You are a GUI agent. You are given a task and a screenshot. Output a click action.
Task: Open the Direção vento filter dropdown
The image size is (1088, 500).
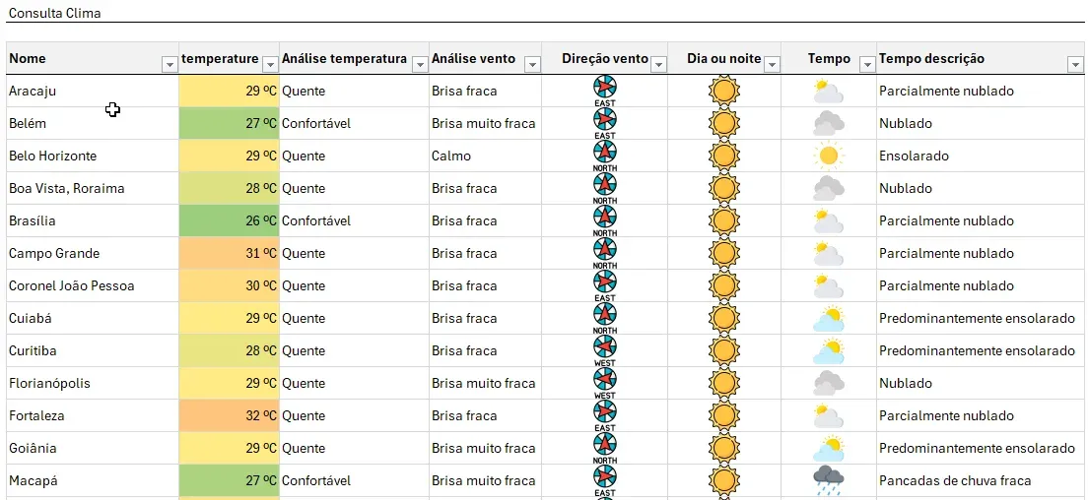[658, 64]
